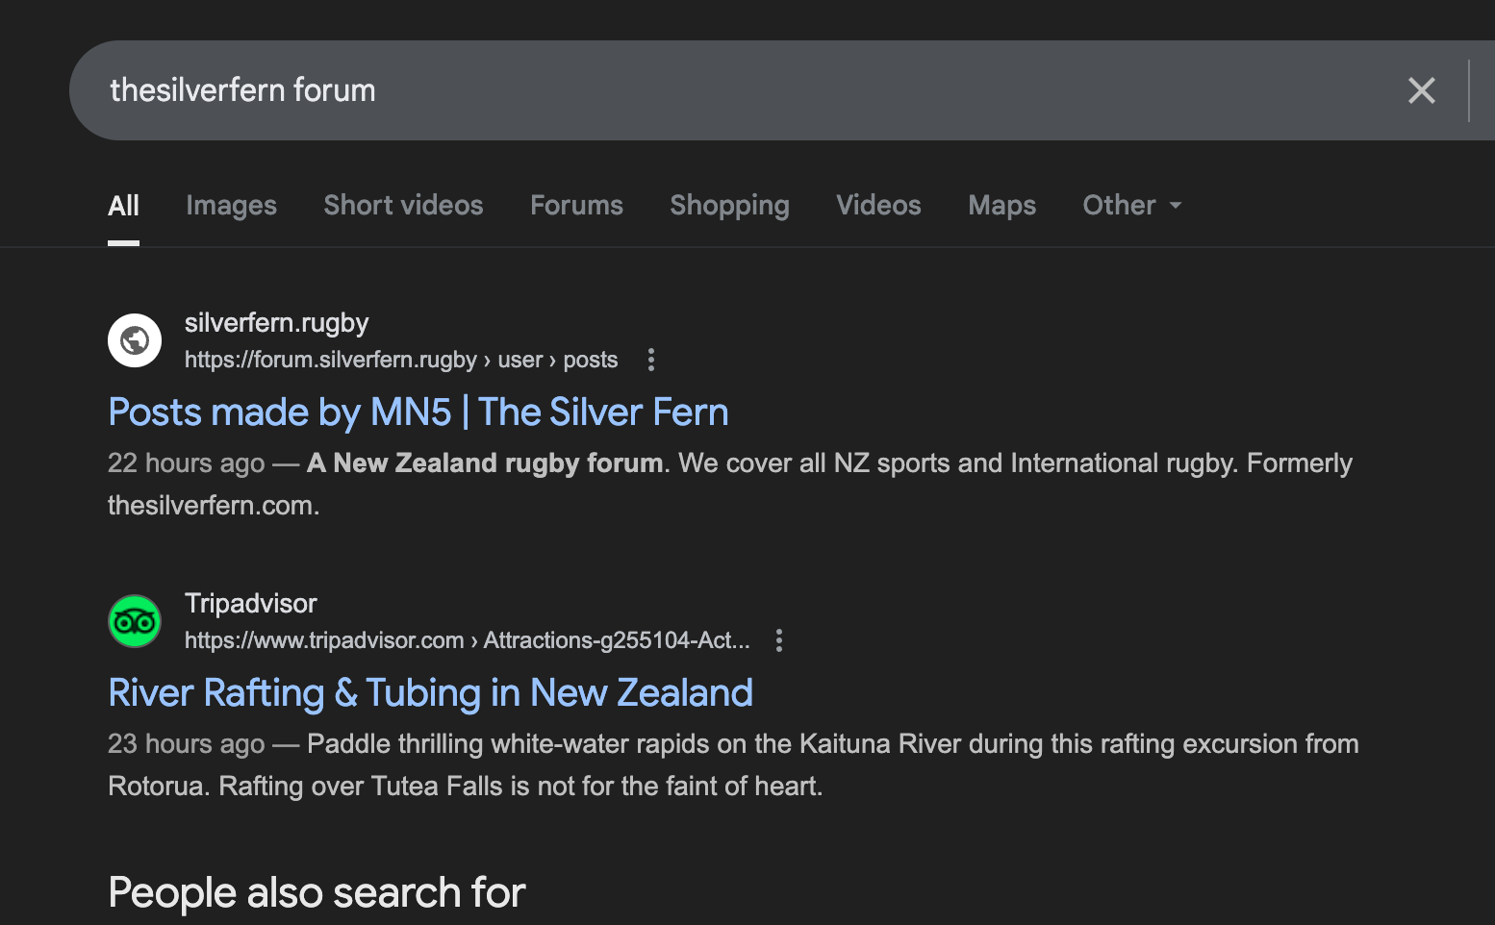This screenshot has width=1495, height=925.
Task: Click the 'People also search for' heading
Action: (317, 893)
